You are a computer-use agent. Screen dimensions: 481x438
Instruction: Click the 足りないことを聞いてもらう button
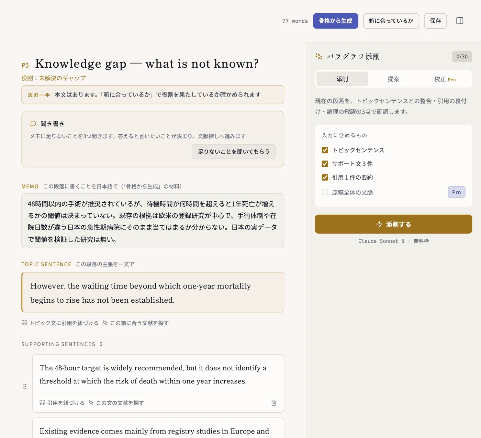pos(234,151)
